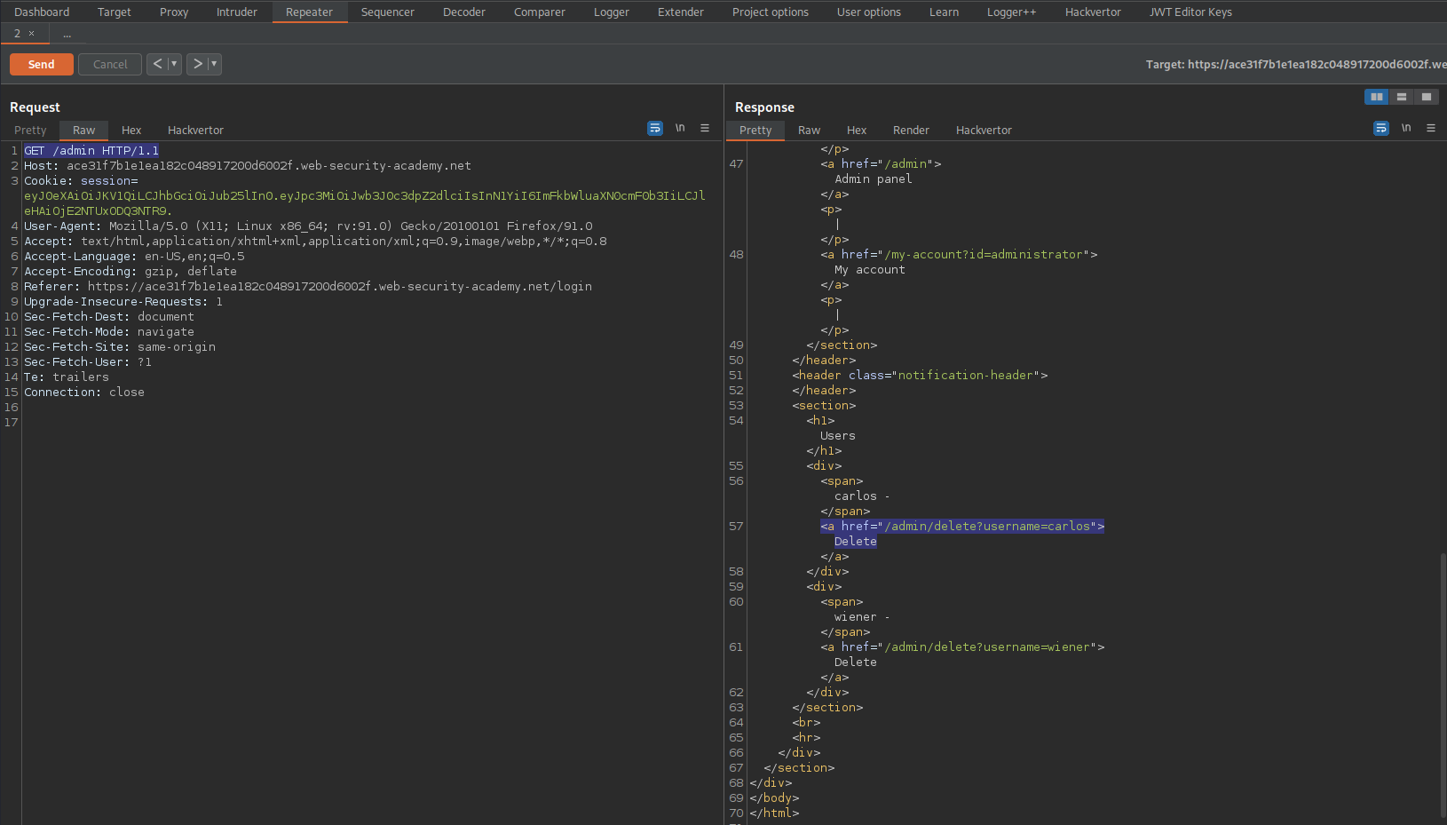Screen dimensions: 1447x825
Task: Switch Request view to Hex
Action: (131, 130)
